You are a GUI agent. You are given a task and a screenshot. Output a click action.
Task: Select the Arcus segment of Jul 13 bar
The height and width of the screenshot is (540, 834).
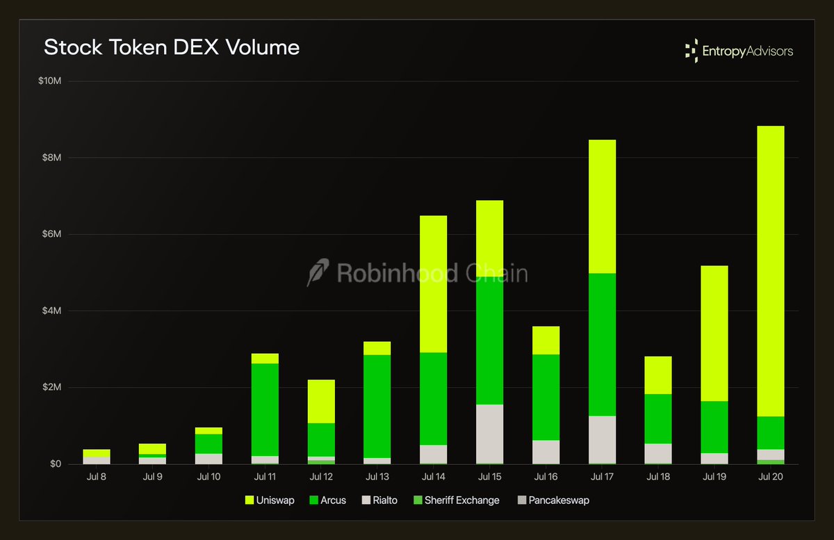click(x=377, y=407)
